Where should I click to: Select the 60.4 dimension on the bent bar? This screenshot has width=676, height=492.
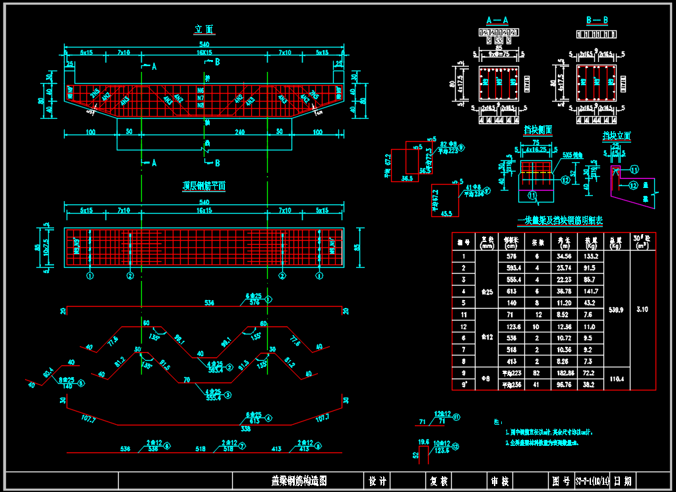pos(48,371)
